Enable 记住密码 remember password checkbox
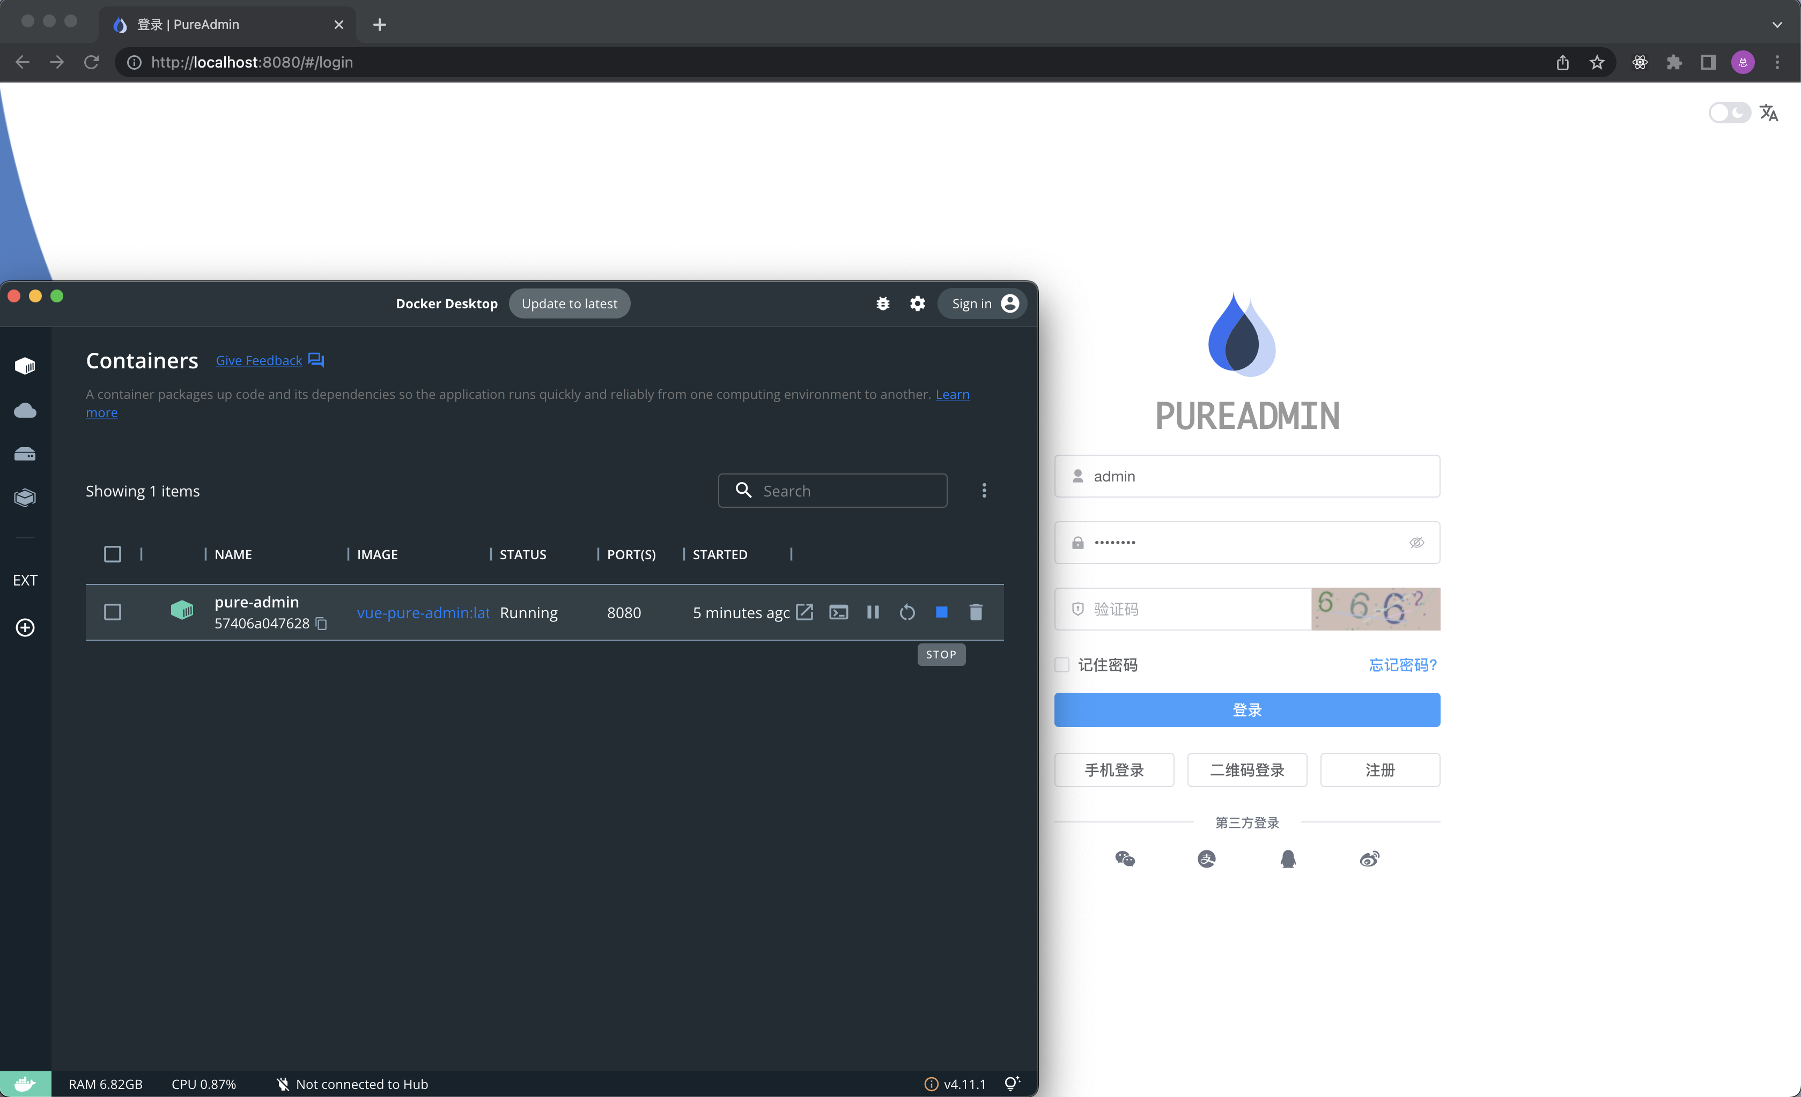The height and width of the screenshot is (1097, 1801). point(1061,665)
